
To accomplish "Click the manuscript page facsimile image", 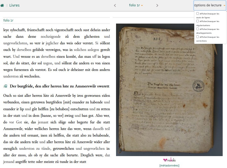I will (x=169, y=90).
